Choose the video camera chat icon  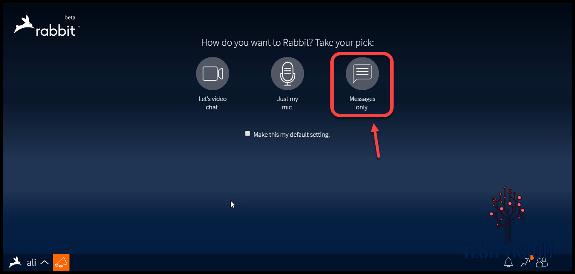[x=213, y=74]
